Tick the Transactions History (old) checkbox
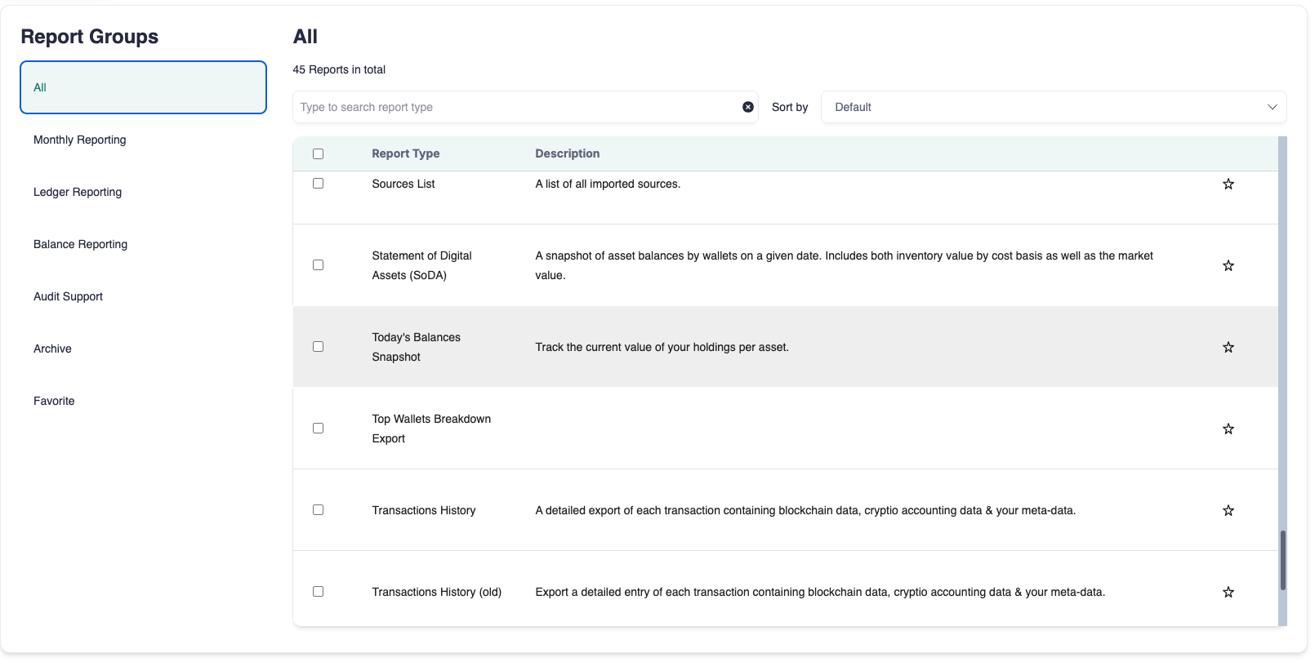The height and width of the screenshot is (662, 1315). (318, 592)
